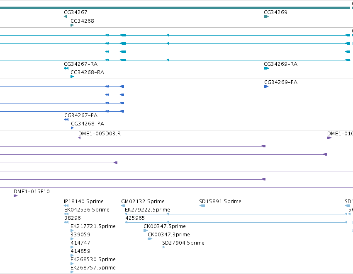Select the CG34269-RA transcript arrow glyph

click(266, 68)
